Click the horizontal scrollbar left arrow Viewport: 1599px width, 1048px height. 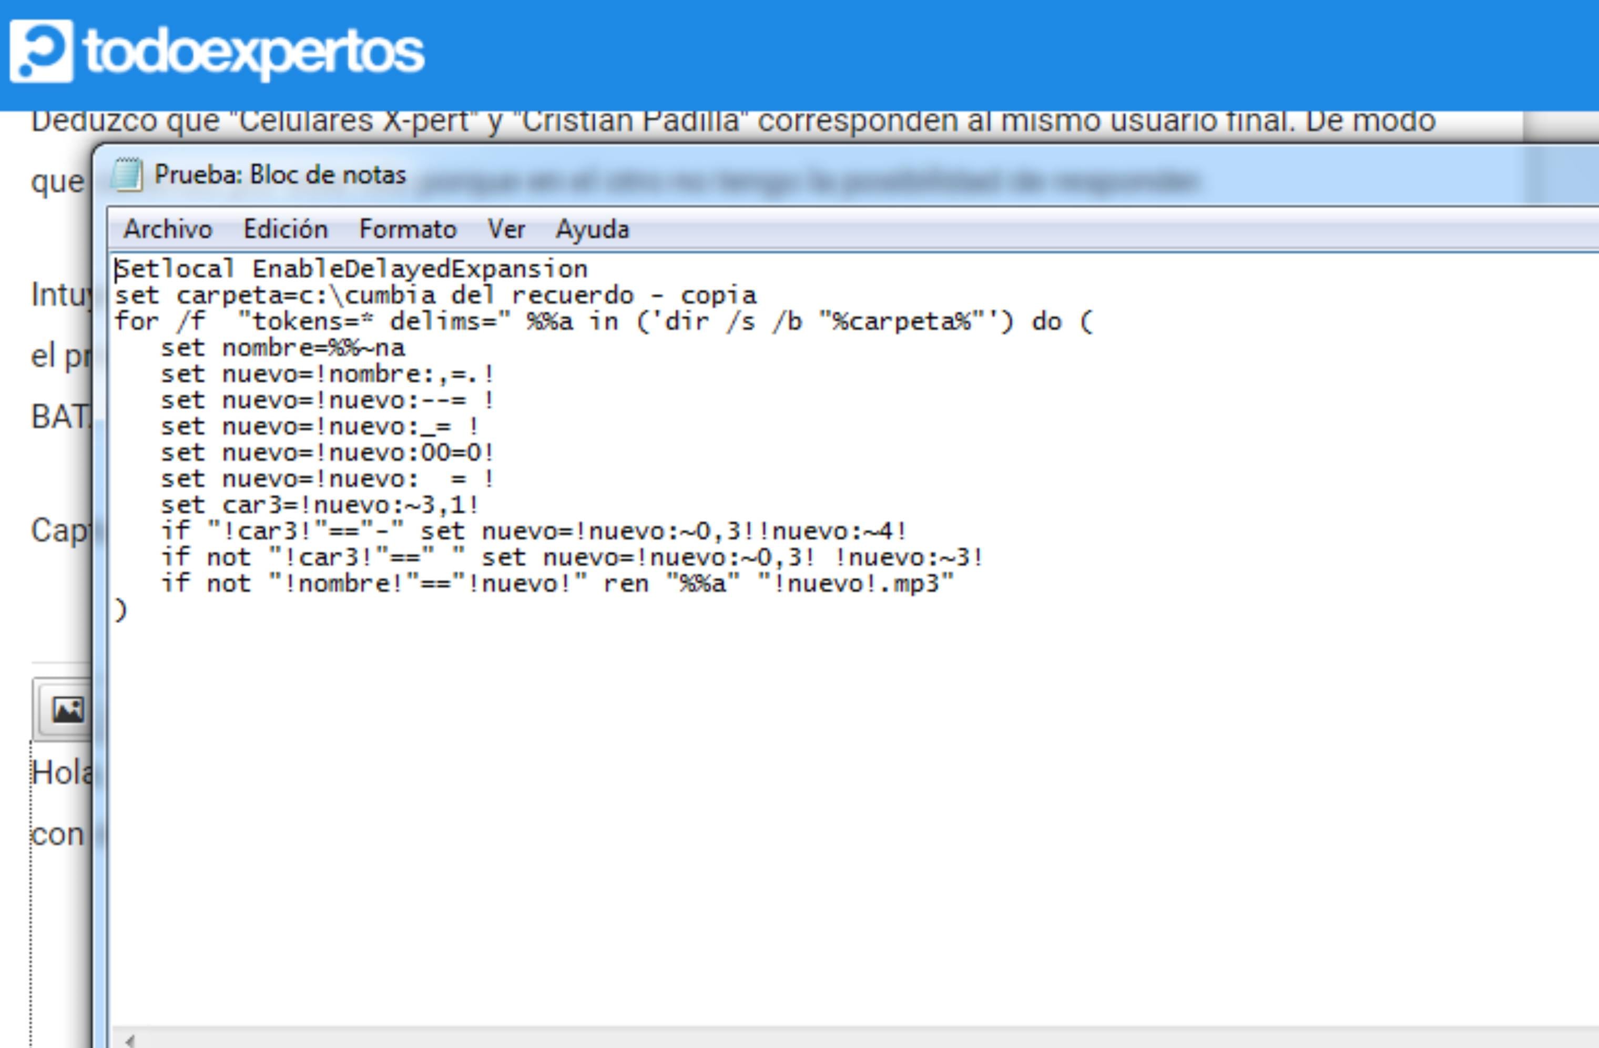point(130,1040)
